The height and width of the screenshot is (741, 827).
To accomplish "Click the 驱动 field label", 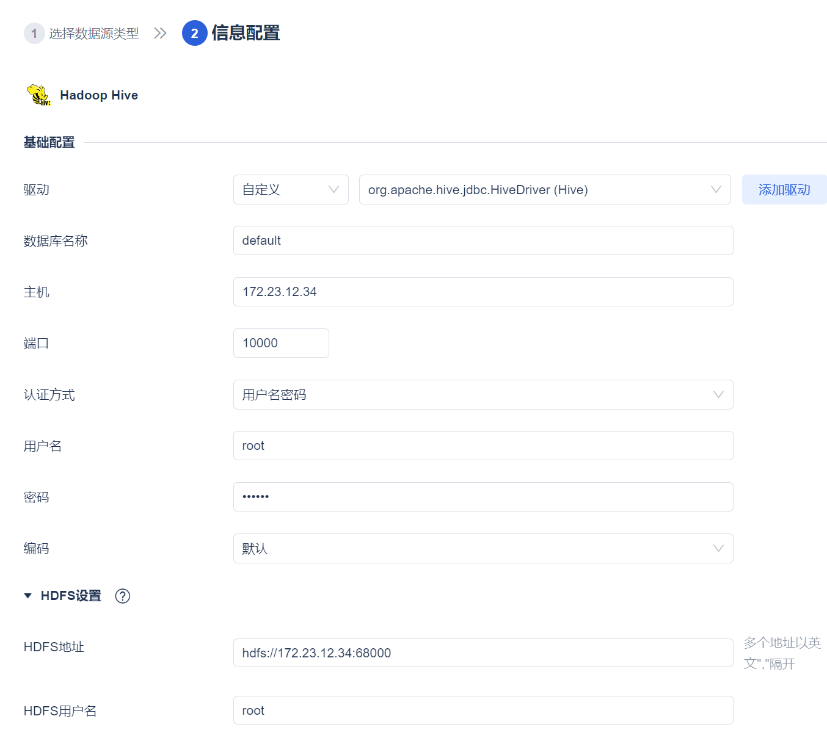I will pyautogui.click(x=37, y=190).
